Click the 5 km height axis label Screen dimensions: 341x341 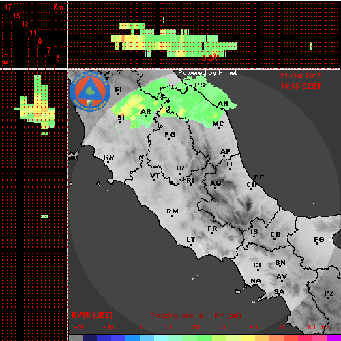pyautogui.click(x=58, y=58)
